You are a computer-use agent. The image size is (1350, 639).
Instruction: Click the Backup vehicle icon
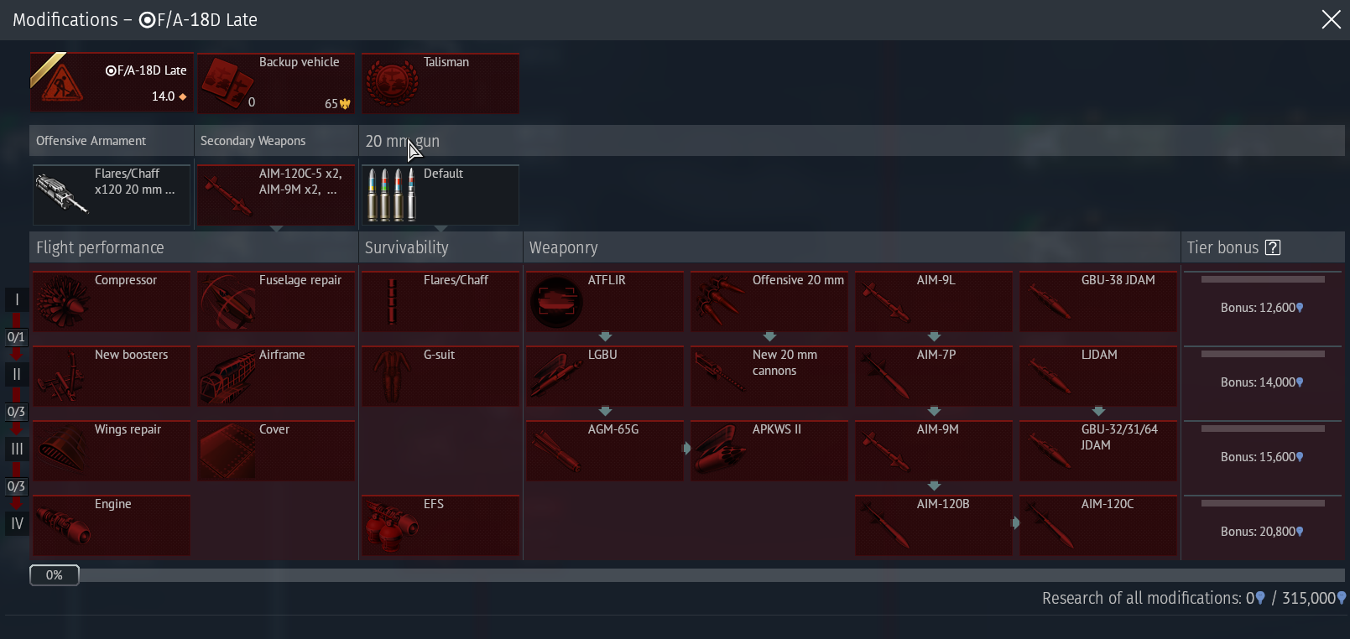pyautogui.click(x=227, y=83)
